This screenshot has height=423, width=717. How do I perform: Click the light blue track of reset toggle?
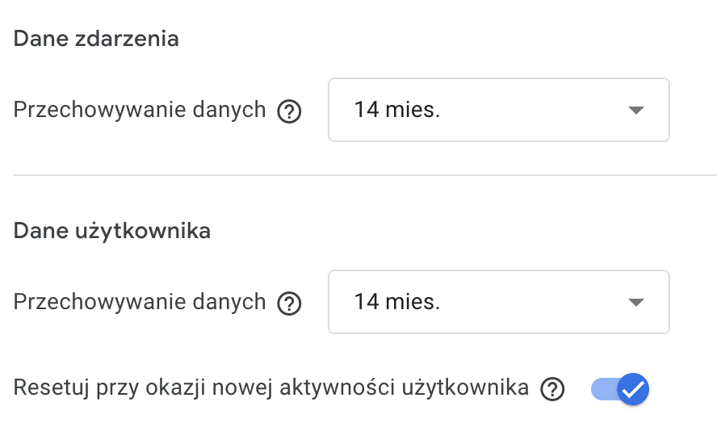[x=602, y=389]
